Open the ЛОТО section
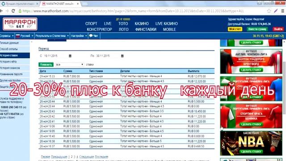The image size is (286, 161). (x=124, y=30)
